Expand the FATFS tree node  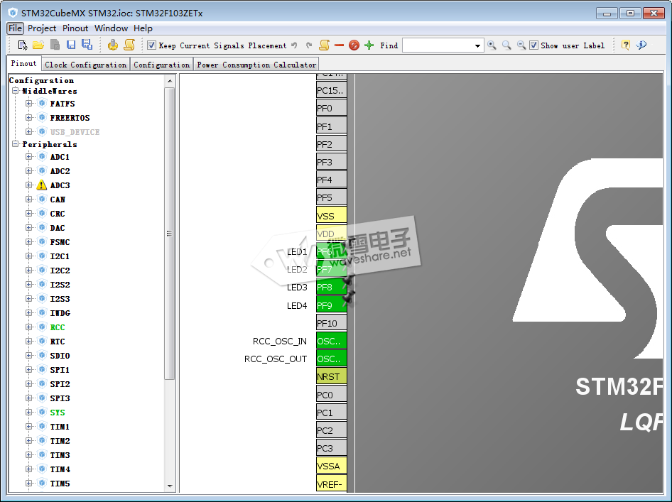tap(28, 103)
